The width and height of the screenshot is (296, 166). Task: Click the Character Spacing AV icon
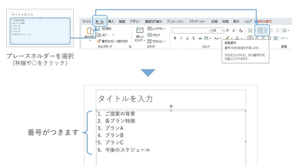tap(206, 38)
